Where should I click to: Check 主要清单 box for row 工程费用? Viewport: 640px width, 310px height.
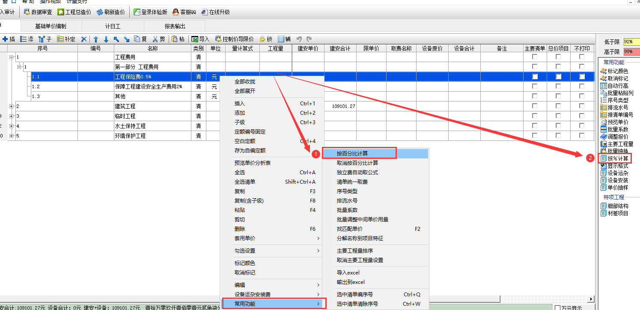[535, 57]
